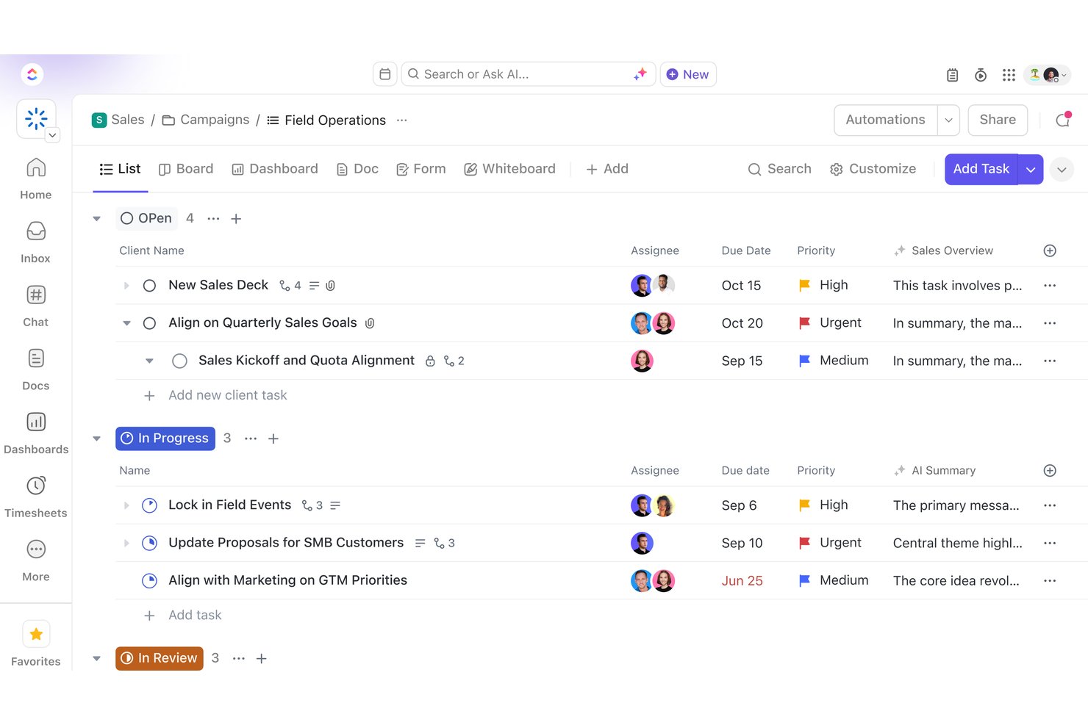This screenshot has height=725, width=1088.
Task: Click the High priority flag for New Sales Deck
Action: click(x=804, y=285)
